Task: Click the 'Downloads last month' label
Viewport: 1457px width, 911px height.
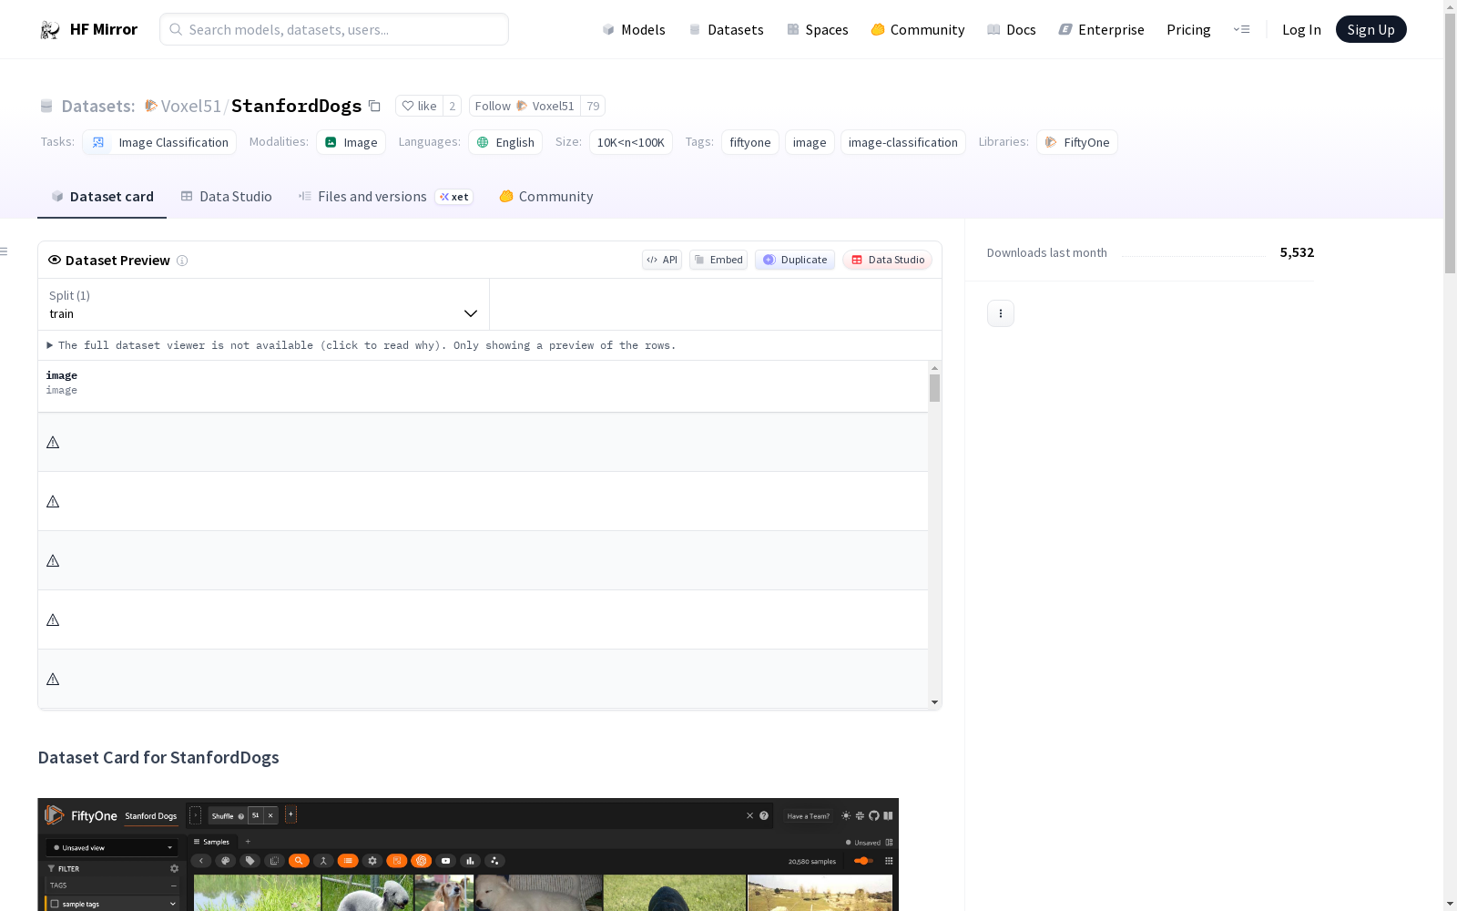Action: 1046,253
